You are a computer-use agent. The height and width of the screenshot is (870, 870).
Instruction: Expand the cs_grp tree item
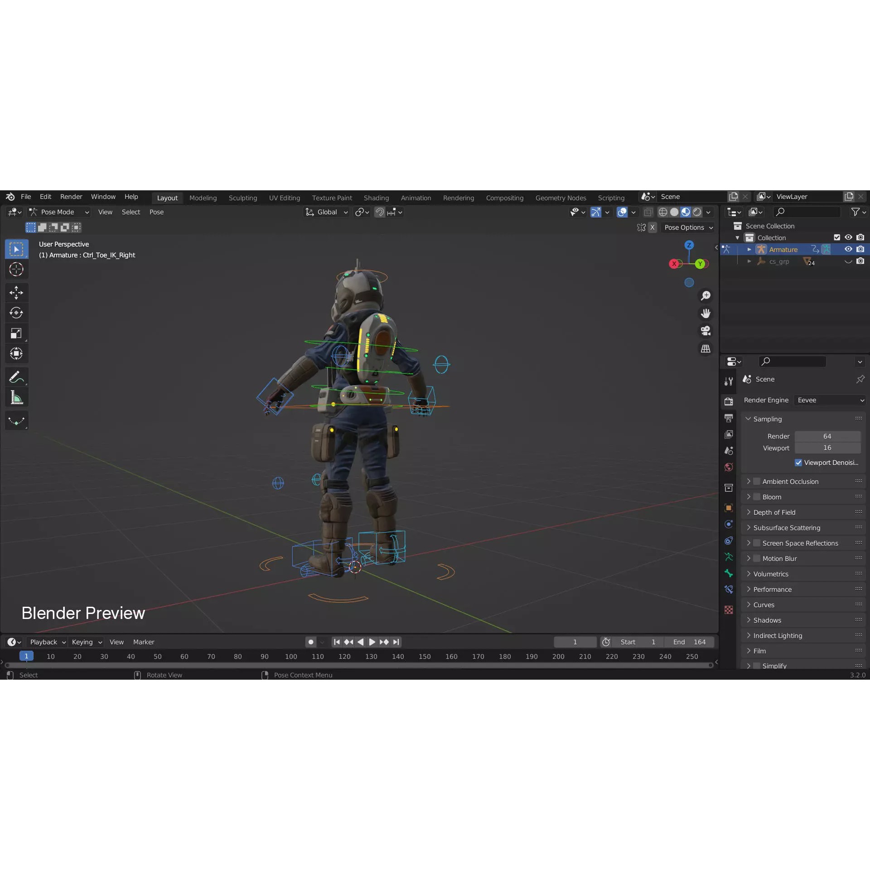749,261
